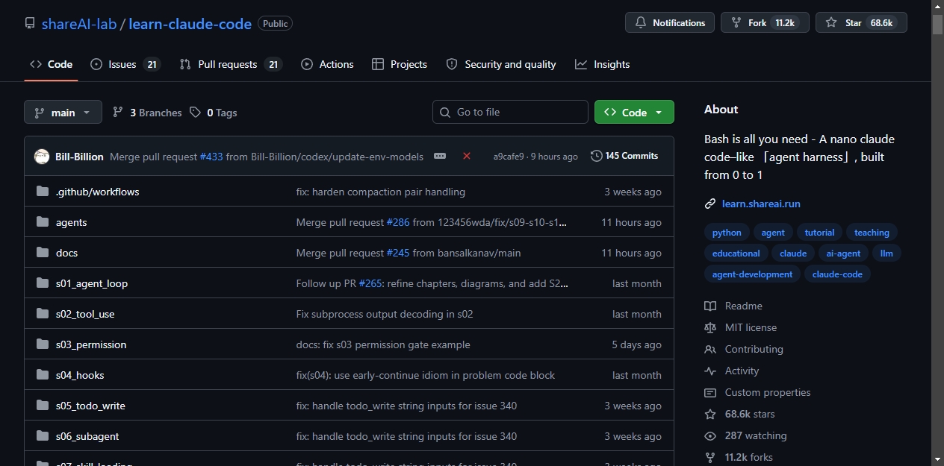Open the s03_permission folder
Image resolution: width=944 pixels, height=466 pixels.
pyautogui.click(x=91, y=344)
